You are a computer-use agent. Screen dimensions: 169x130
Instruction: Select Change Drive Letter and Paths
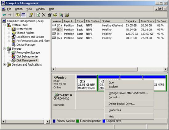point(129,93)
